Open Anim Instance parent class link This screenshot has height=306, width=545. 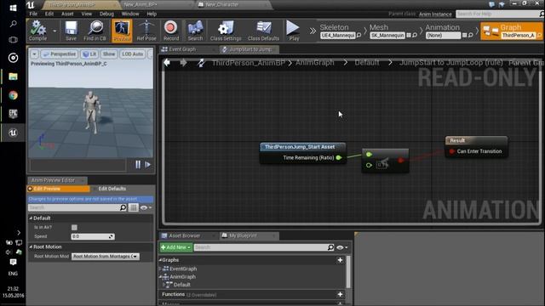click(x=435, y=14)
